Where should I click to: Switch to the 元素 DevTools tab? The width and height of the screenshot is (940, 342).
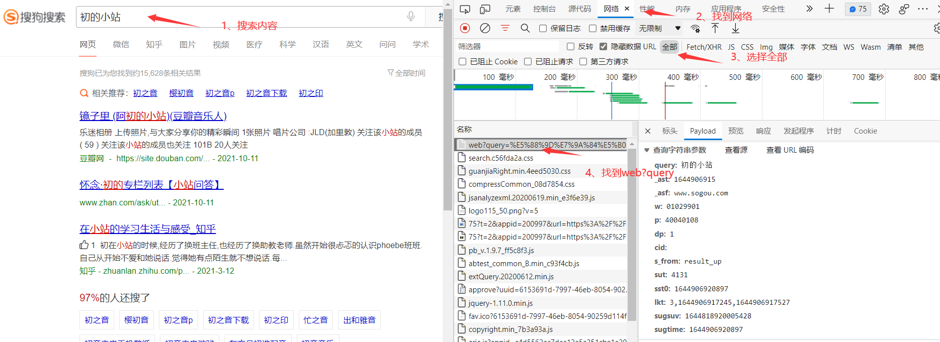pos(513,9)
